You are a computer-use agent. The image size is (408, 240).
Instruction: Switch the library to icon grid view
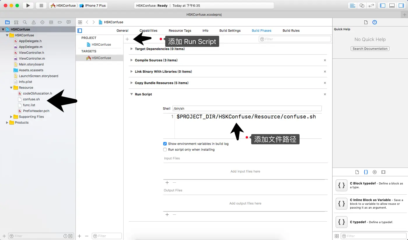pyautogui.click(x=337, y=236)
